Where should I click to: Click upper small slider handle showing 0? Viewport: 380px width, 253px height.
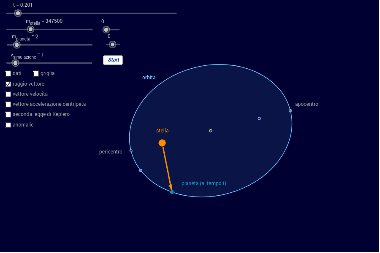coord(106,30)
